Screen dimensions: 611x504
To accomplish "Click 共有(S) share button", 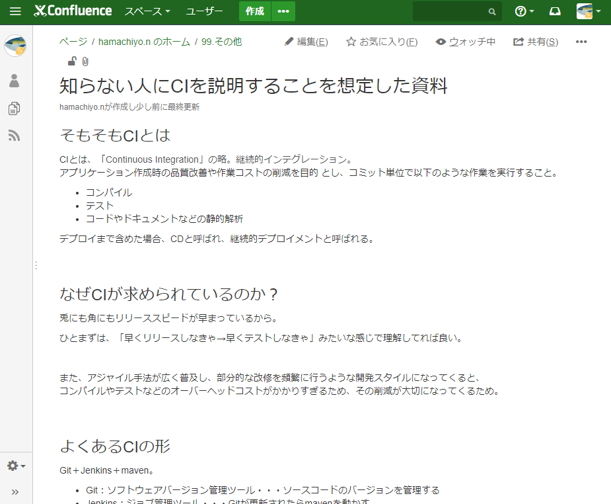I will coord(536,42).
